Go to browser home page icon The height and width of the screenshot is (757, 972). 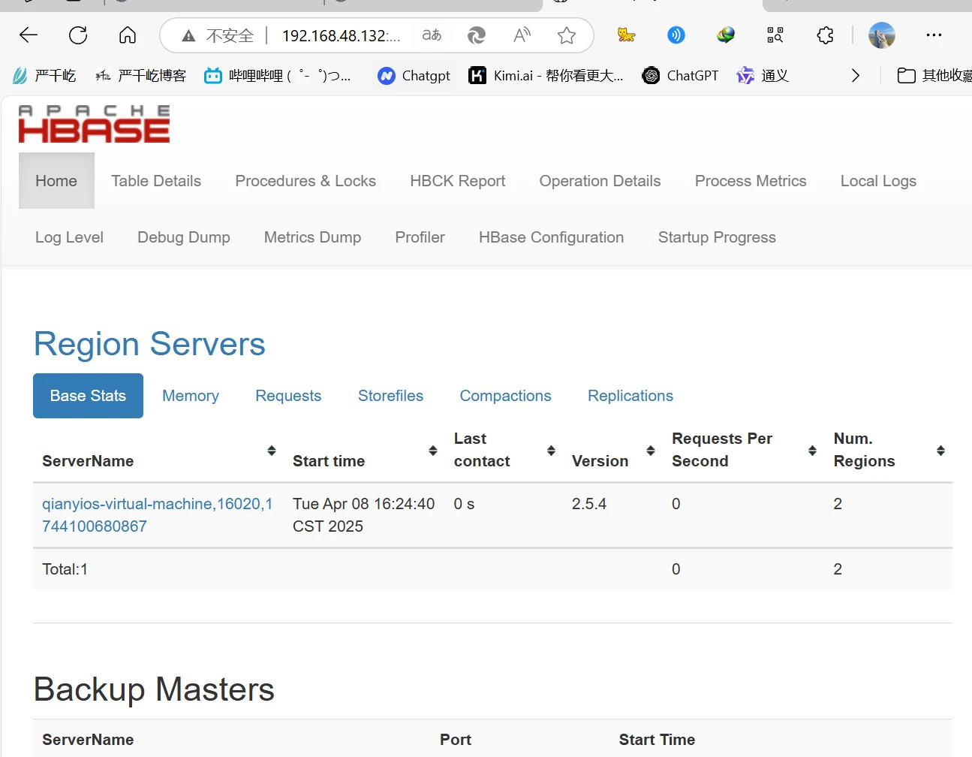[128, 35]
